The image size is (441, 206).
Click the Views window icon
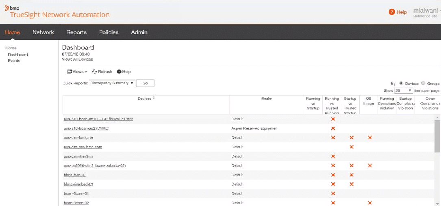(69, 72)
